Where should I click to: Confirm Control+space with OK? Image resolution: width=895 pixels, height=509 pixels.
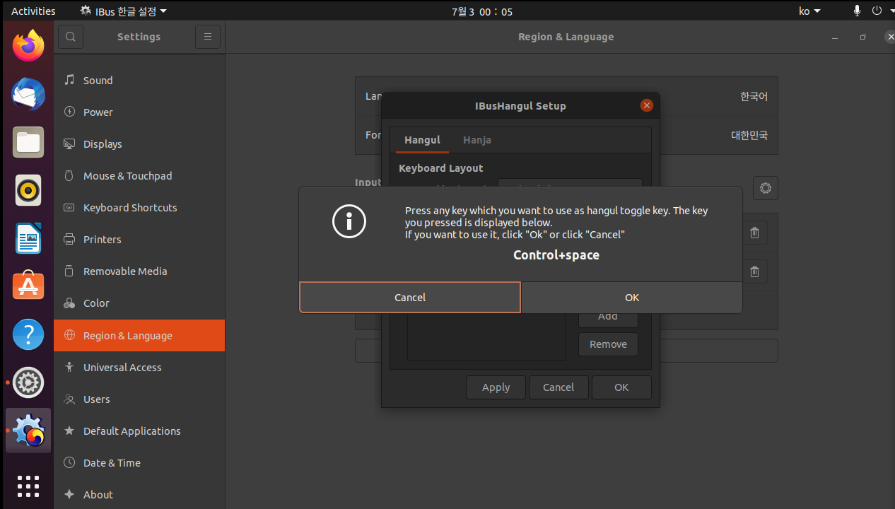[632, 298]
